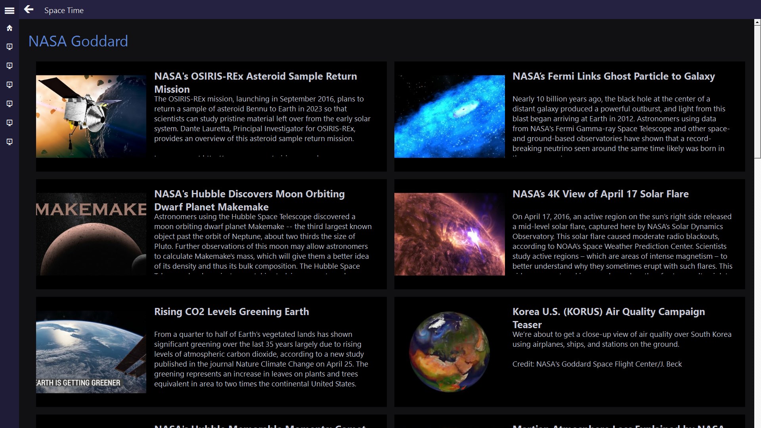Viewport: 761px width, 428px height.
Task: Open the first video channel sidebar icon
Action: [10, 47]
